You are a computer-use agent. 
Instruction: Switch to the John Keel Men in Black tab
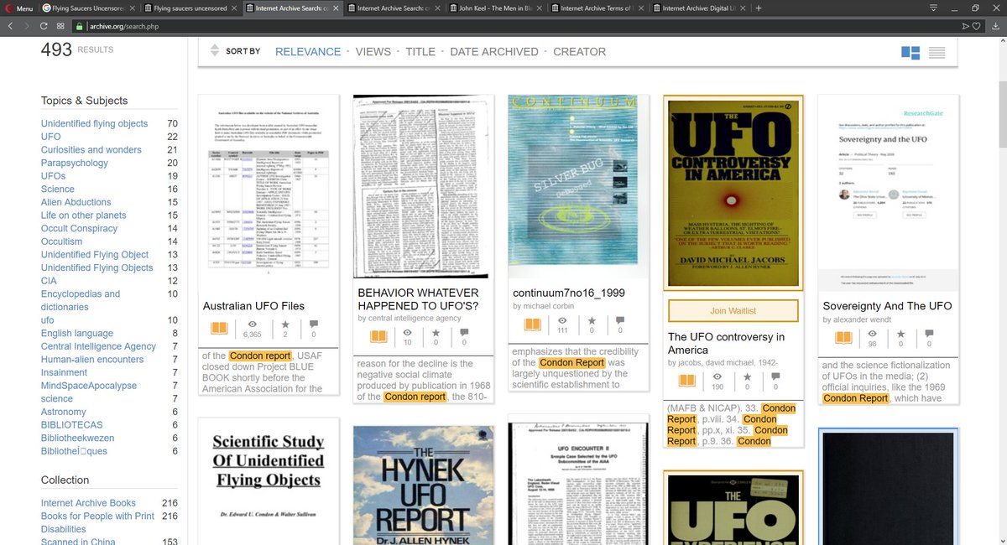point(496,8)
